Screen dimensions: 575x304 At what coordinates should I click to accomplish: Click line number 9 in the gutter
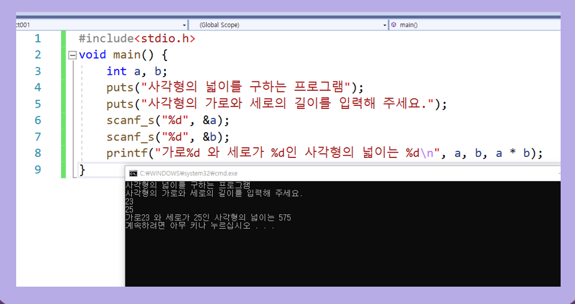click(x=38, y=169)
